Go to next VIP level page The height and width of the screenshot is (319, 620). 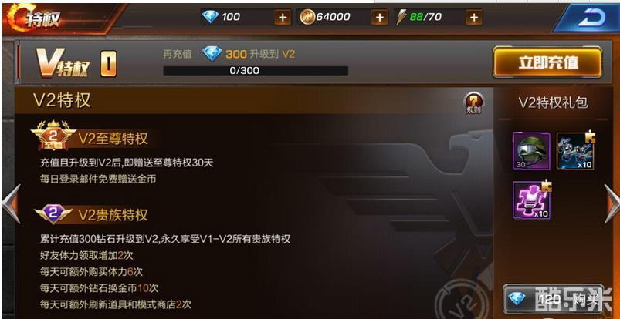pos(612,203)
